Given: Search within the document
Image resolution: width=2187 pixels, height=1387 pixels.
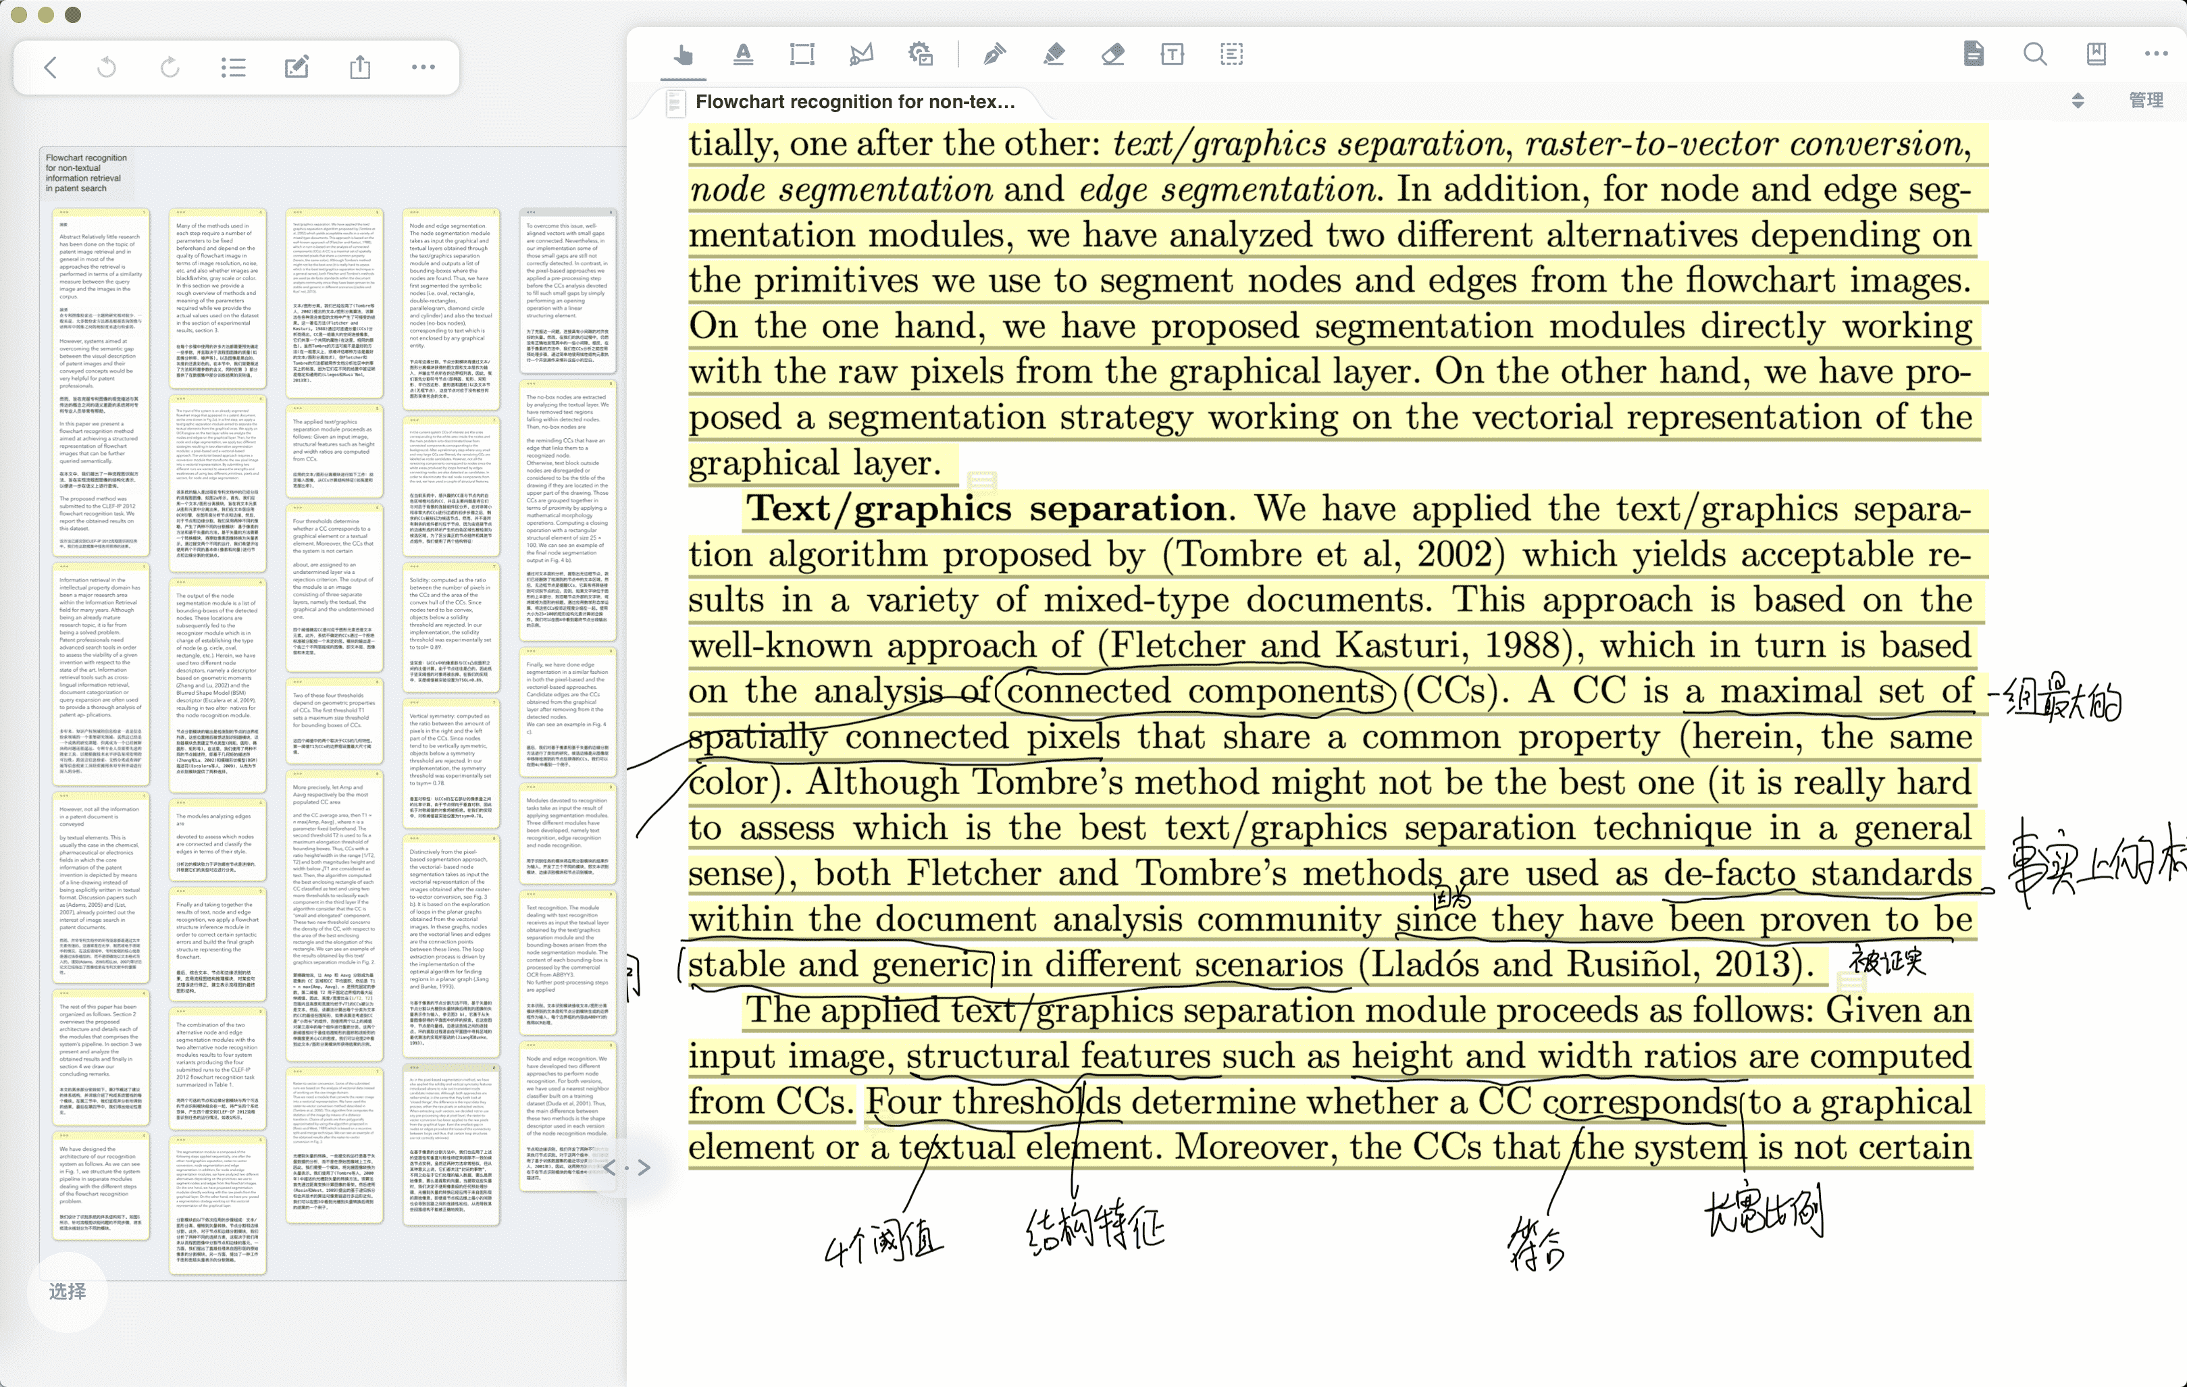Looking at the screenshot, I should pyautogui.click(x=2035, y=55).
